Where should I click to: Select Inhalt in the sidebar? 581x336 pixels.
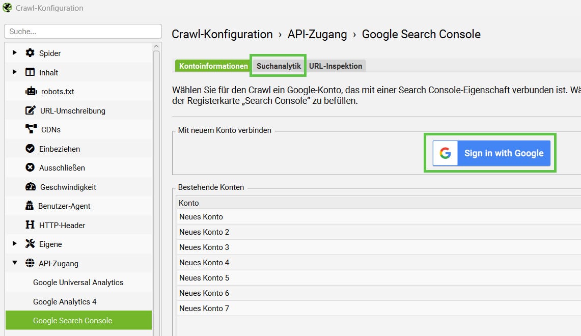point(48,72)
